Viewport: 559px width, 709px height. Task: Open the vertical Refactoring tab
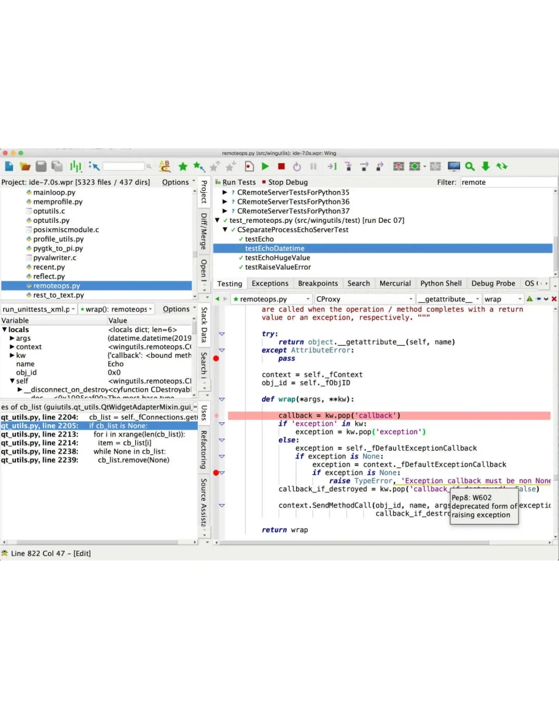click(204, 449)
